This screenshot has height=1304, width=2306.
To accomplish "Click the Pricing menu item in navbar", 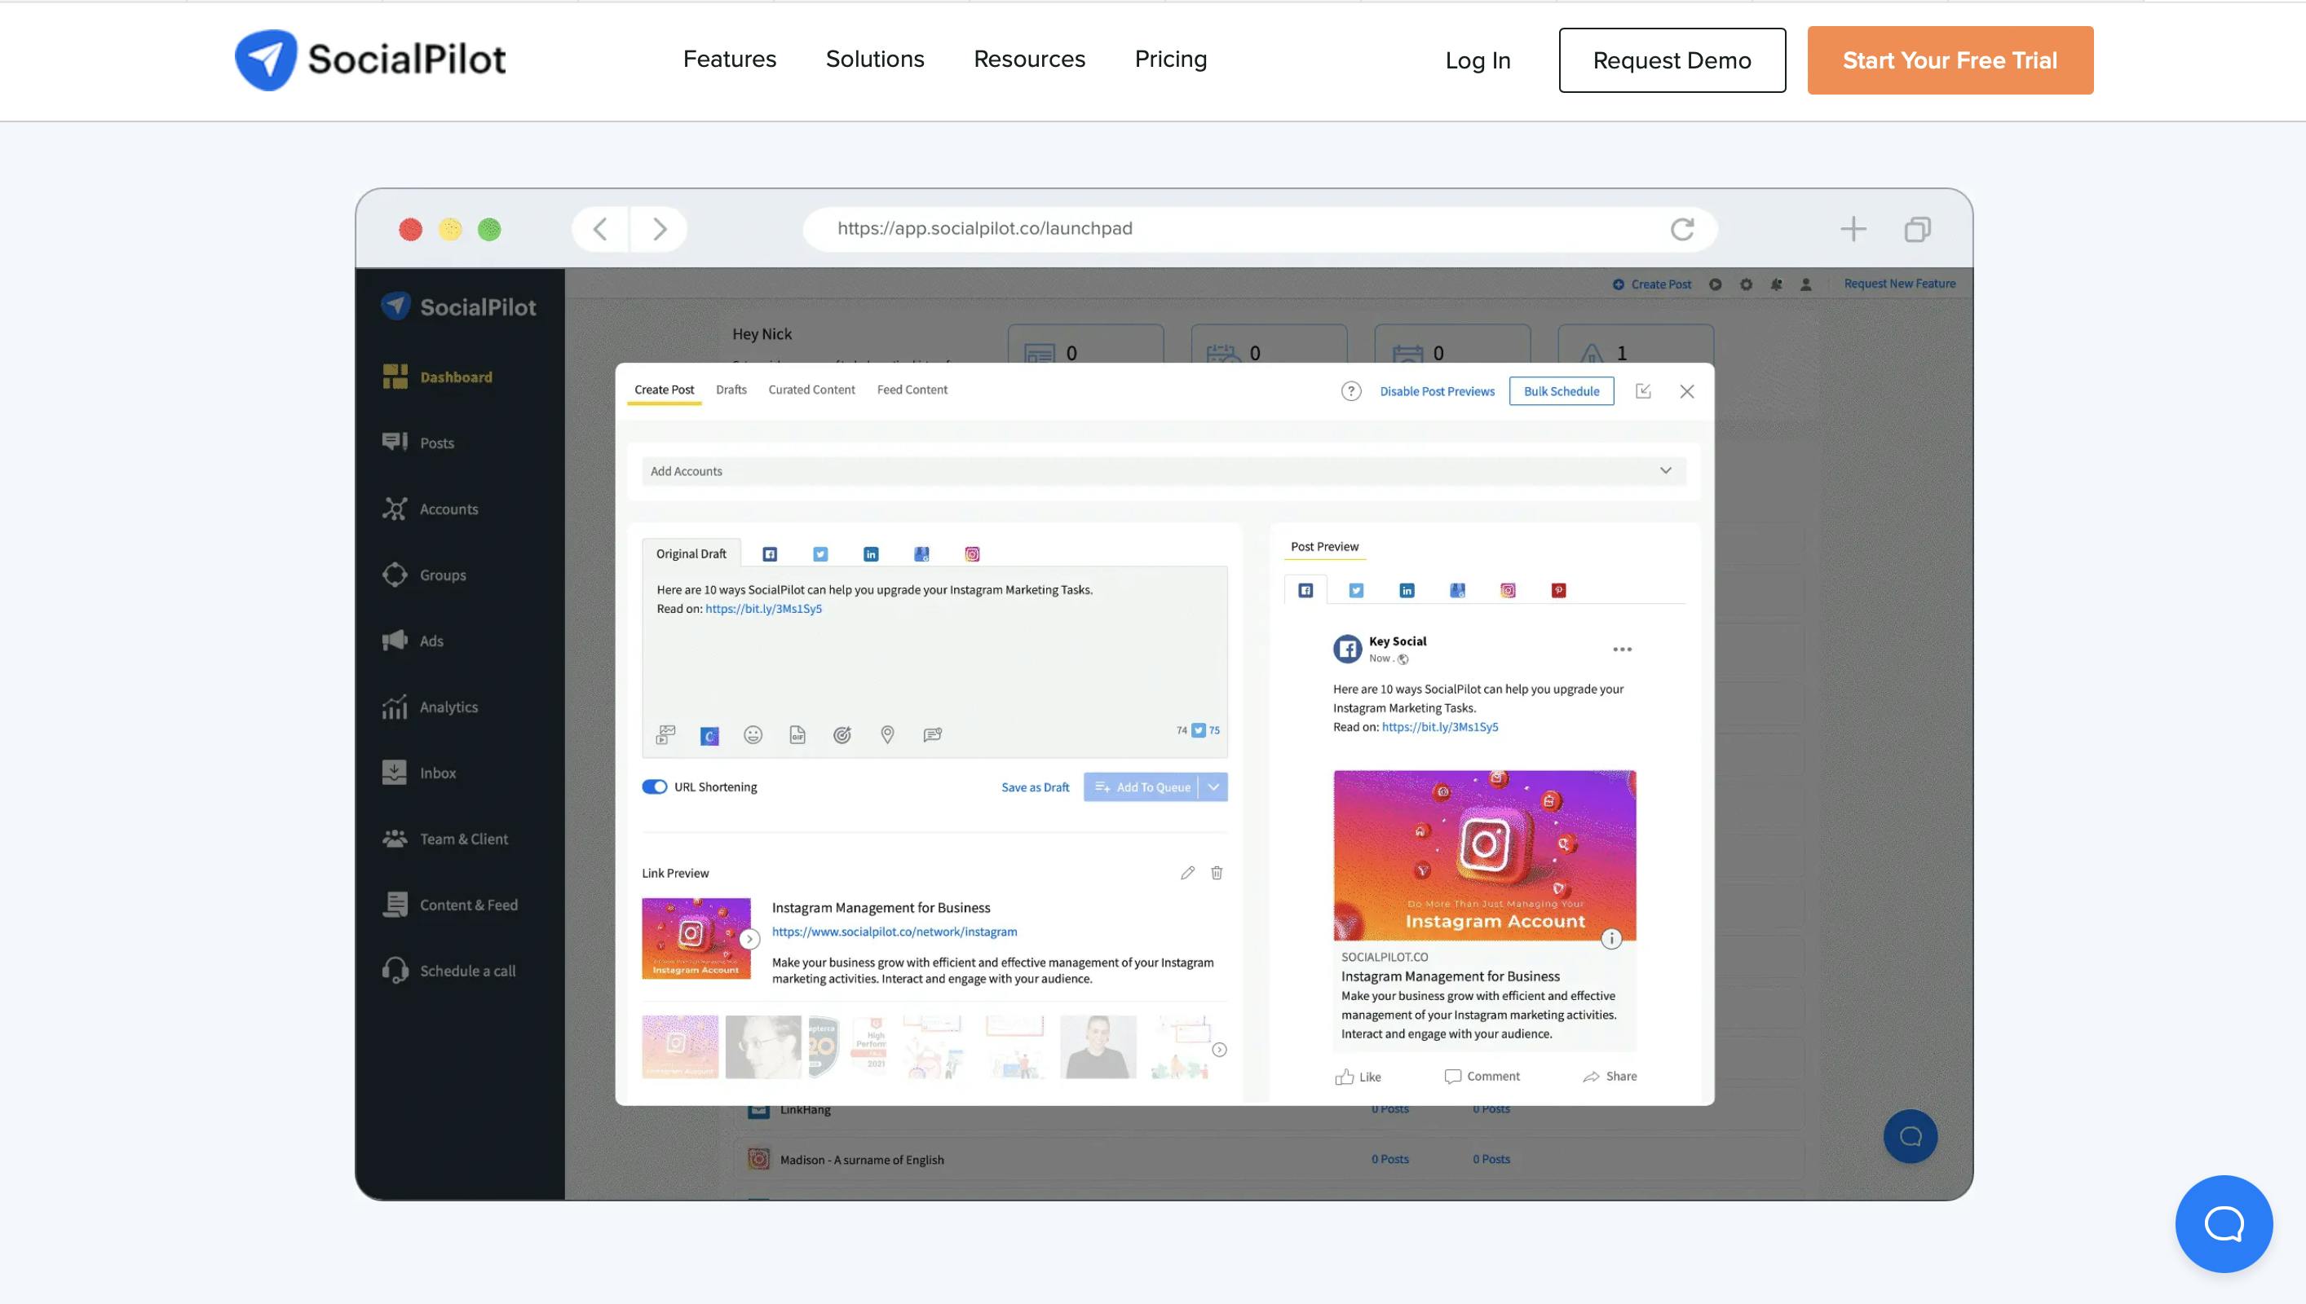I will 1170,59.
